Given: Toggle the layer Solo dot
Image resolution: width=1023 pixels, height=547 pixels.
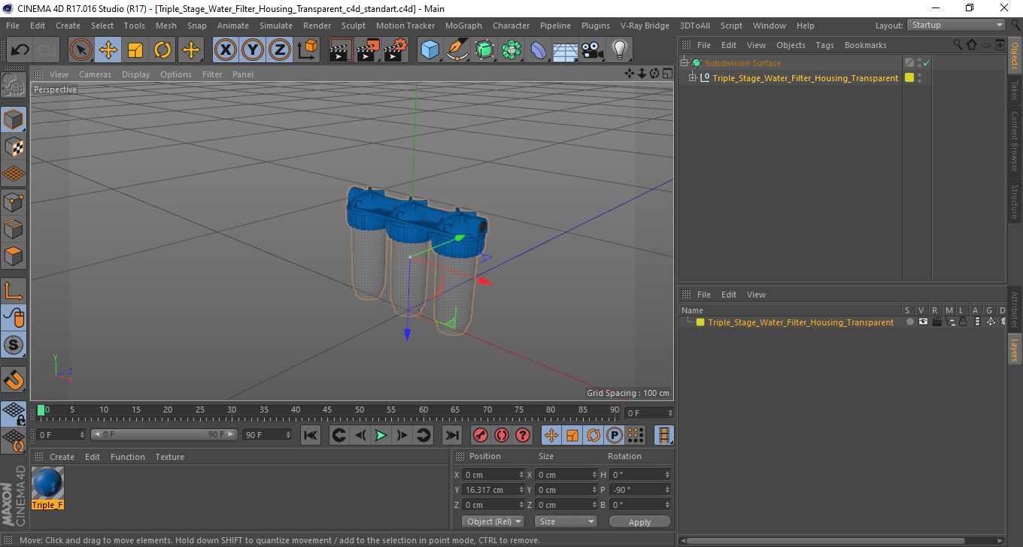Looking at the screenshot, I should click(x=909, y=322).
